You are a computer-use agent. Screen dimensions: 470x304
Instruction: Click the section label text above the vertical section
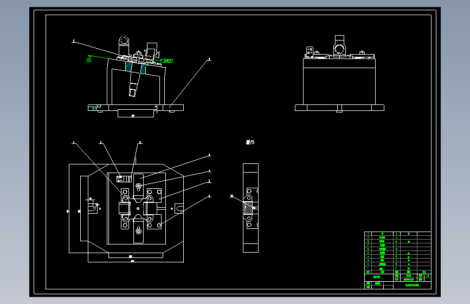(250, 142)
